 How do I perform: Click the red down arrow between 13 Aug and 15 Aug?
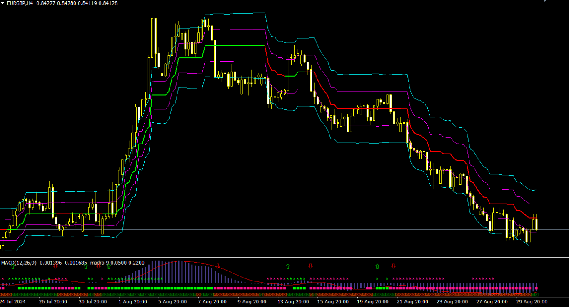click(x=310, y=266)
